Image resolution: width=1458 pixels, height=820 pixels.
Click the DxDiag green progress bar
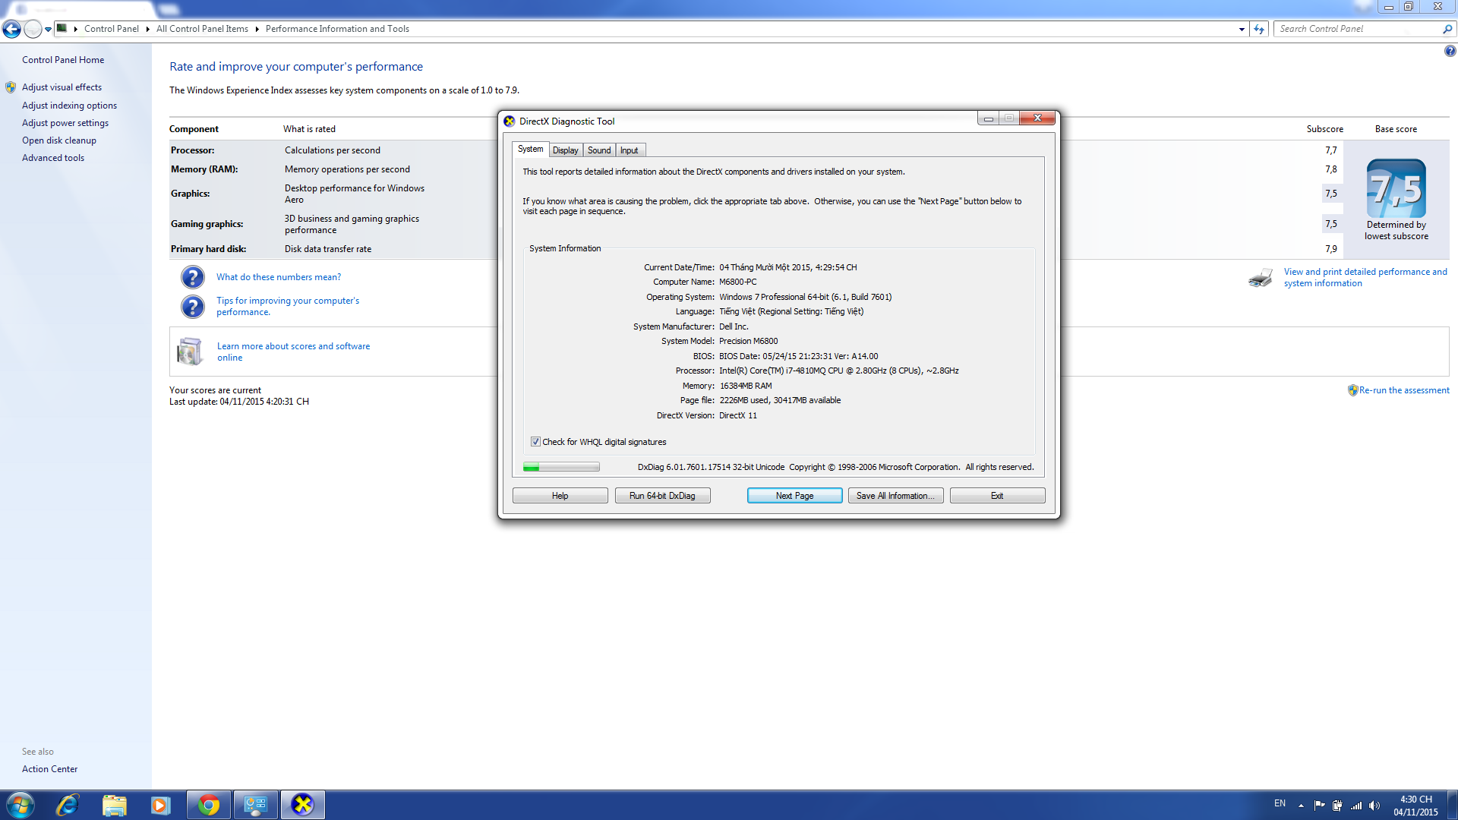(561, 467)
